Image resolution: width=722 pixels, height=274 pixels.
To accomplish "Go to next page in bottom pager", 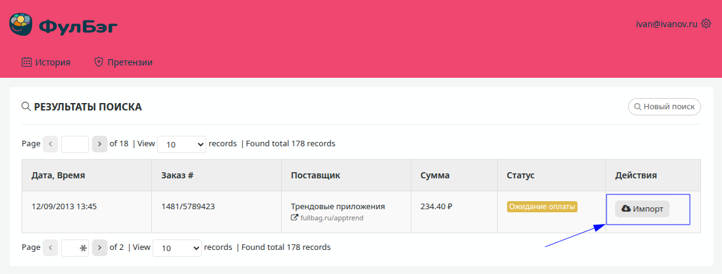I will (99, 248).
